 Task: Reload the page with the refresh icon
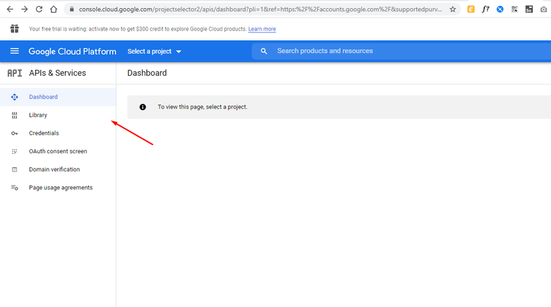[39, 9]
